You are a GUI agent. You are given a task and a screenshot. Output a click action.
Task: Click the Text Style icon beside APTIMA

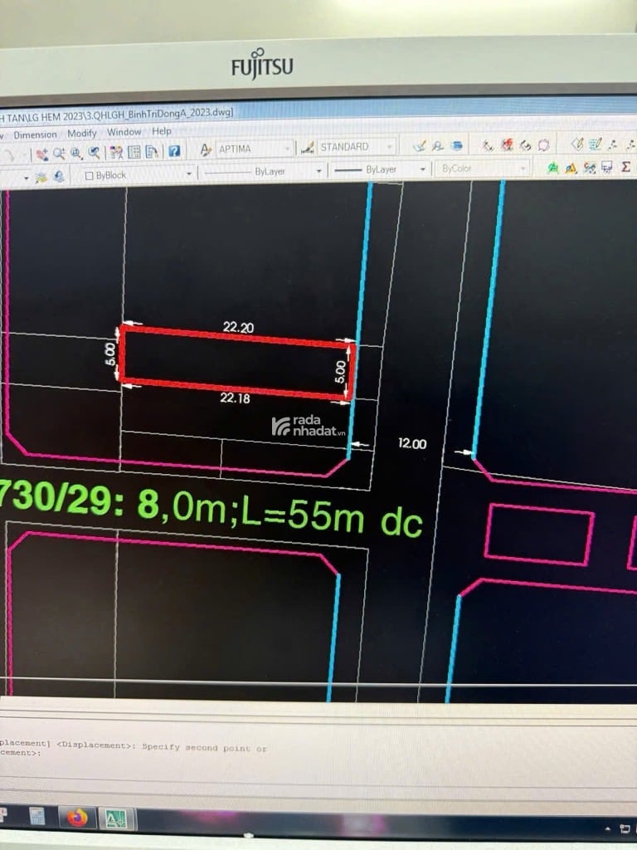click(206, 149)
